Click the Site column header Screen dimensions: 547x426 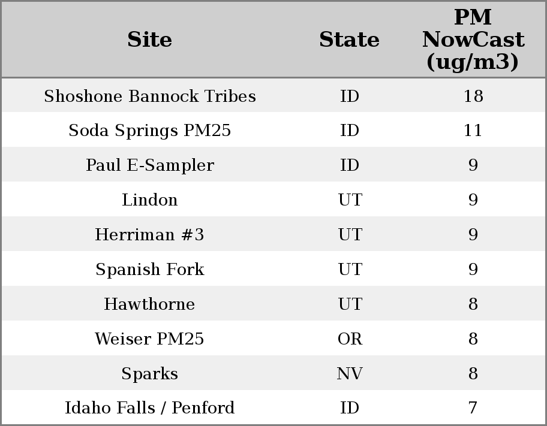point(150,40)
